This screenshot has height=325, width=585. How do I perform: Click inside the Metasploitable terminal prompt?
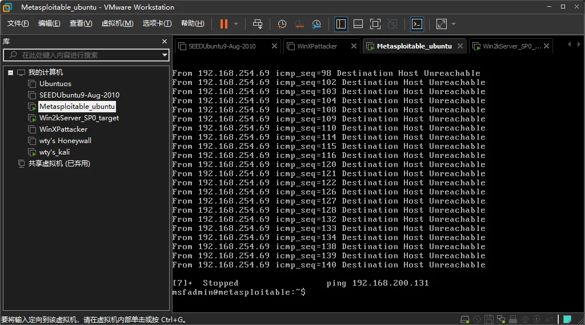point(239,292)
